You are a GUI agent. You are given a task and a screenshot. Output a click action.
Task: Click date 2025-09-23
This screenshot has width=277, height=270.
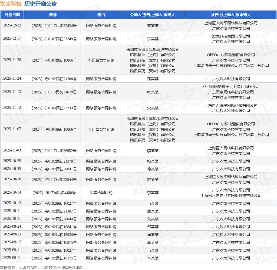pyautogui.click(x=12, y=234)
